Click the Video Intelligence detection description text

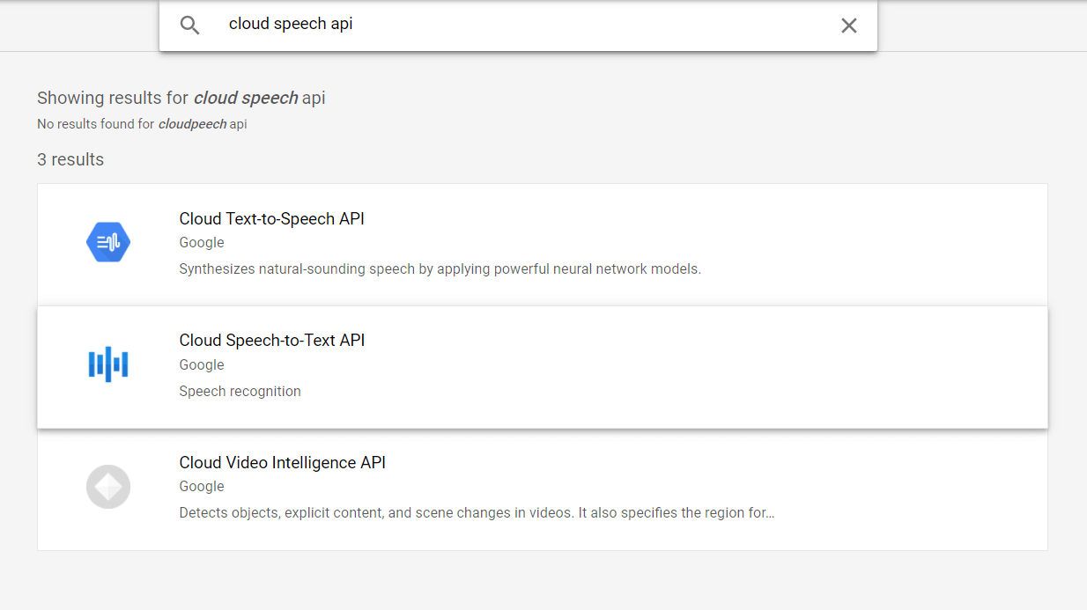[x=476, y=512]
